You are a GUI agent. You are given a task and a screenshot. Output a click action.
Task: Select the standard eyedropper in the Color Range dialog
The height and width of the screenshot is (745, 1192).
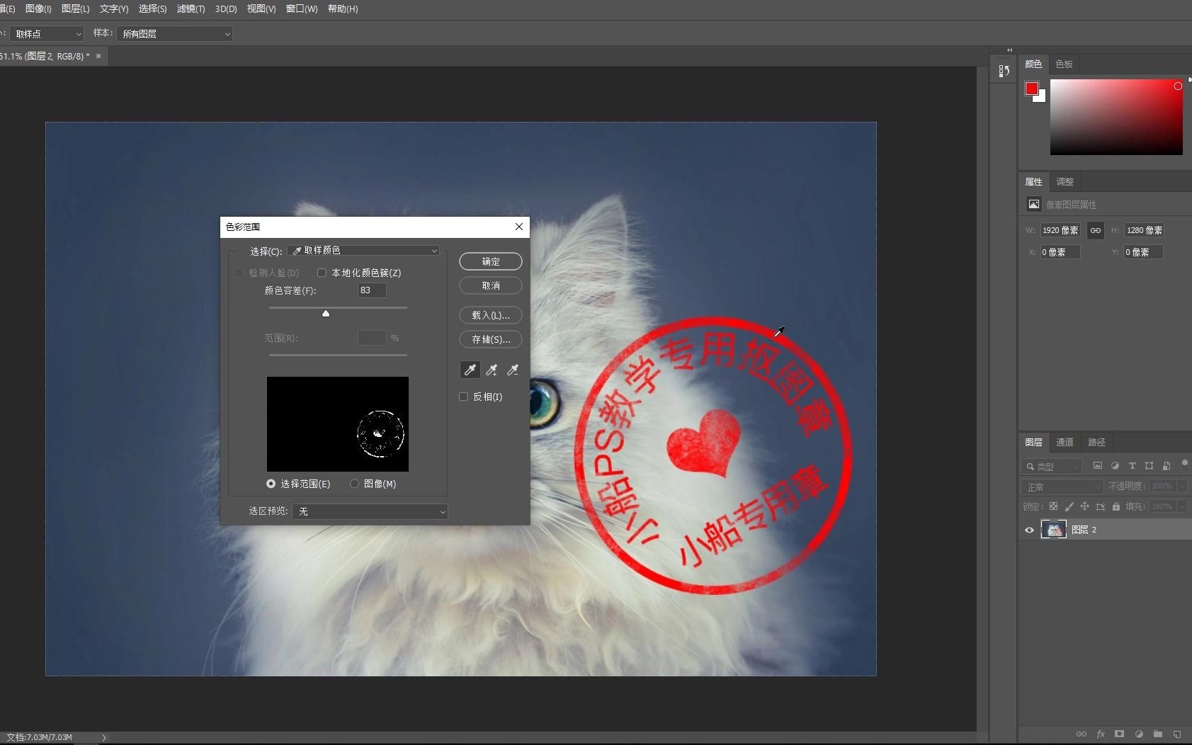click(x=470, y=370)
